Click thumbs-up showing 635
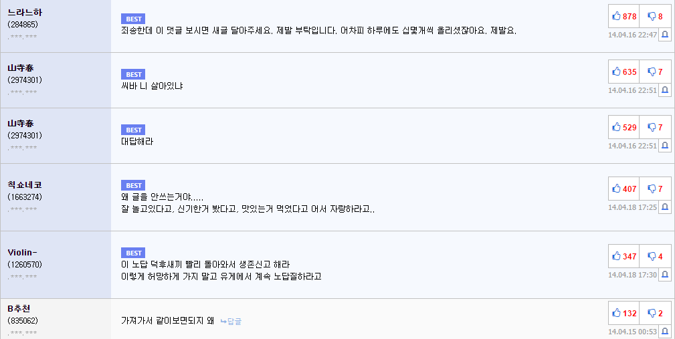675x339 pixels. [x=623, y=72]
